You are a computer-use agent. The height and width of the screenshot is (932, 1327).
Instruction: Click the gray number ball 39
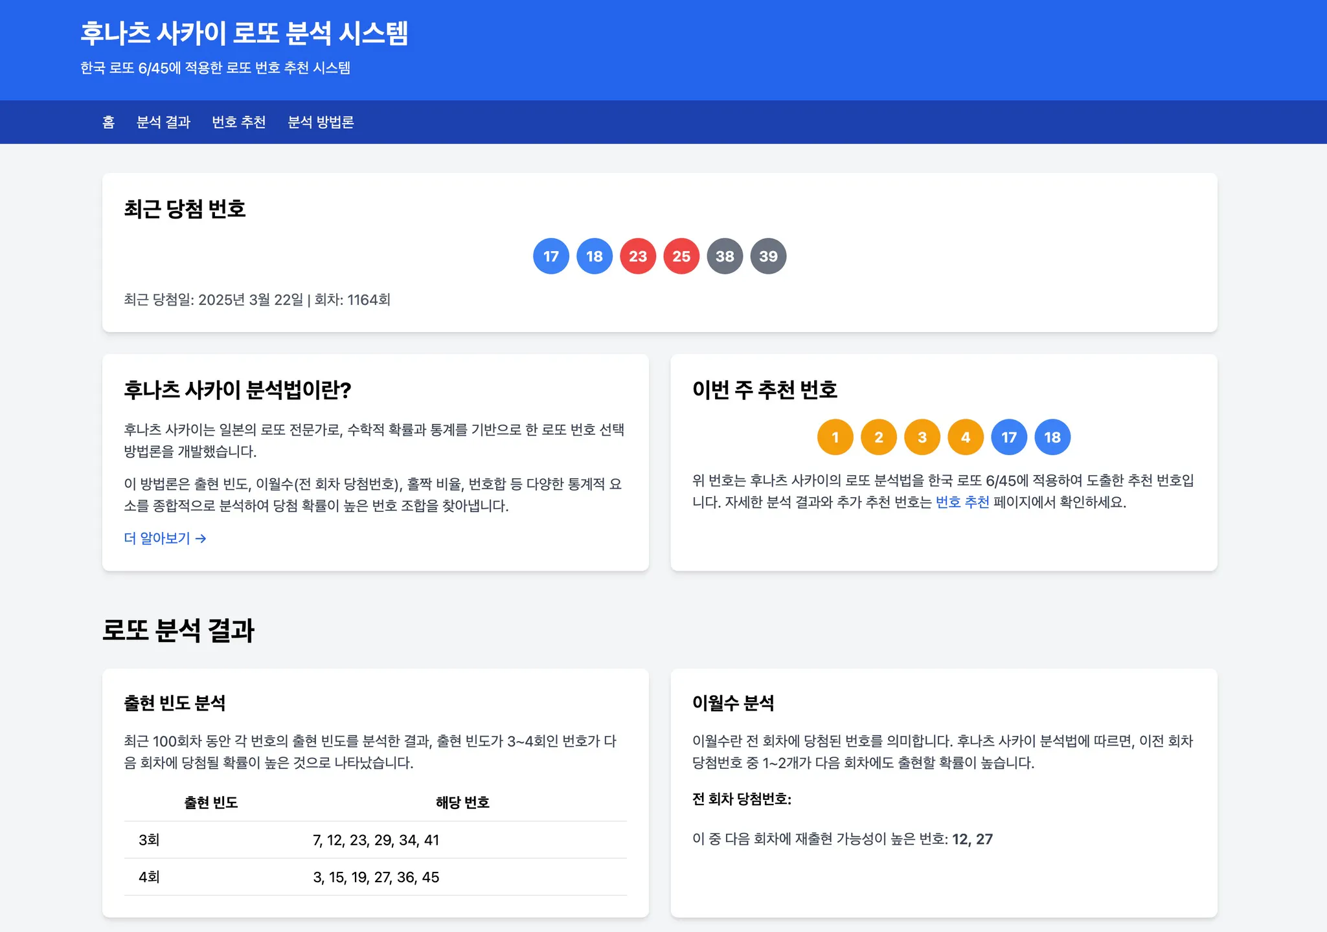[x=768, y=256]
